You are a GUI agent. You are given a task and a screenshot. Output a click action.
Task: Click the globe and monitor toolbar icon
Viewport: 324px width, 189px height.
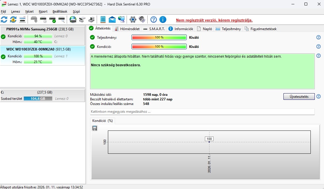(x=121, y=20)
